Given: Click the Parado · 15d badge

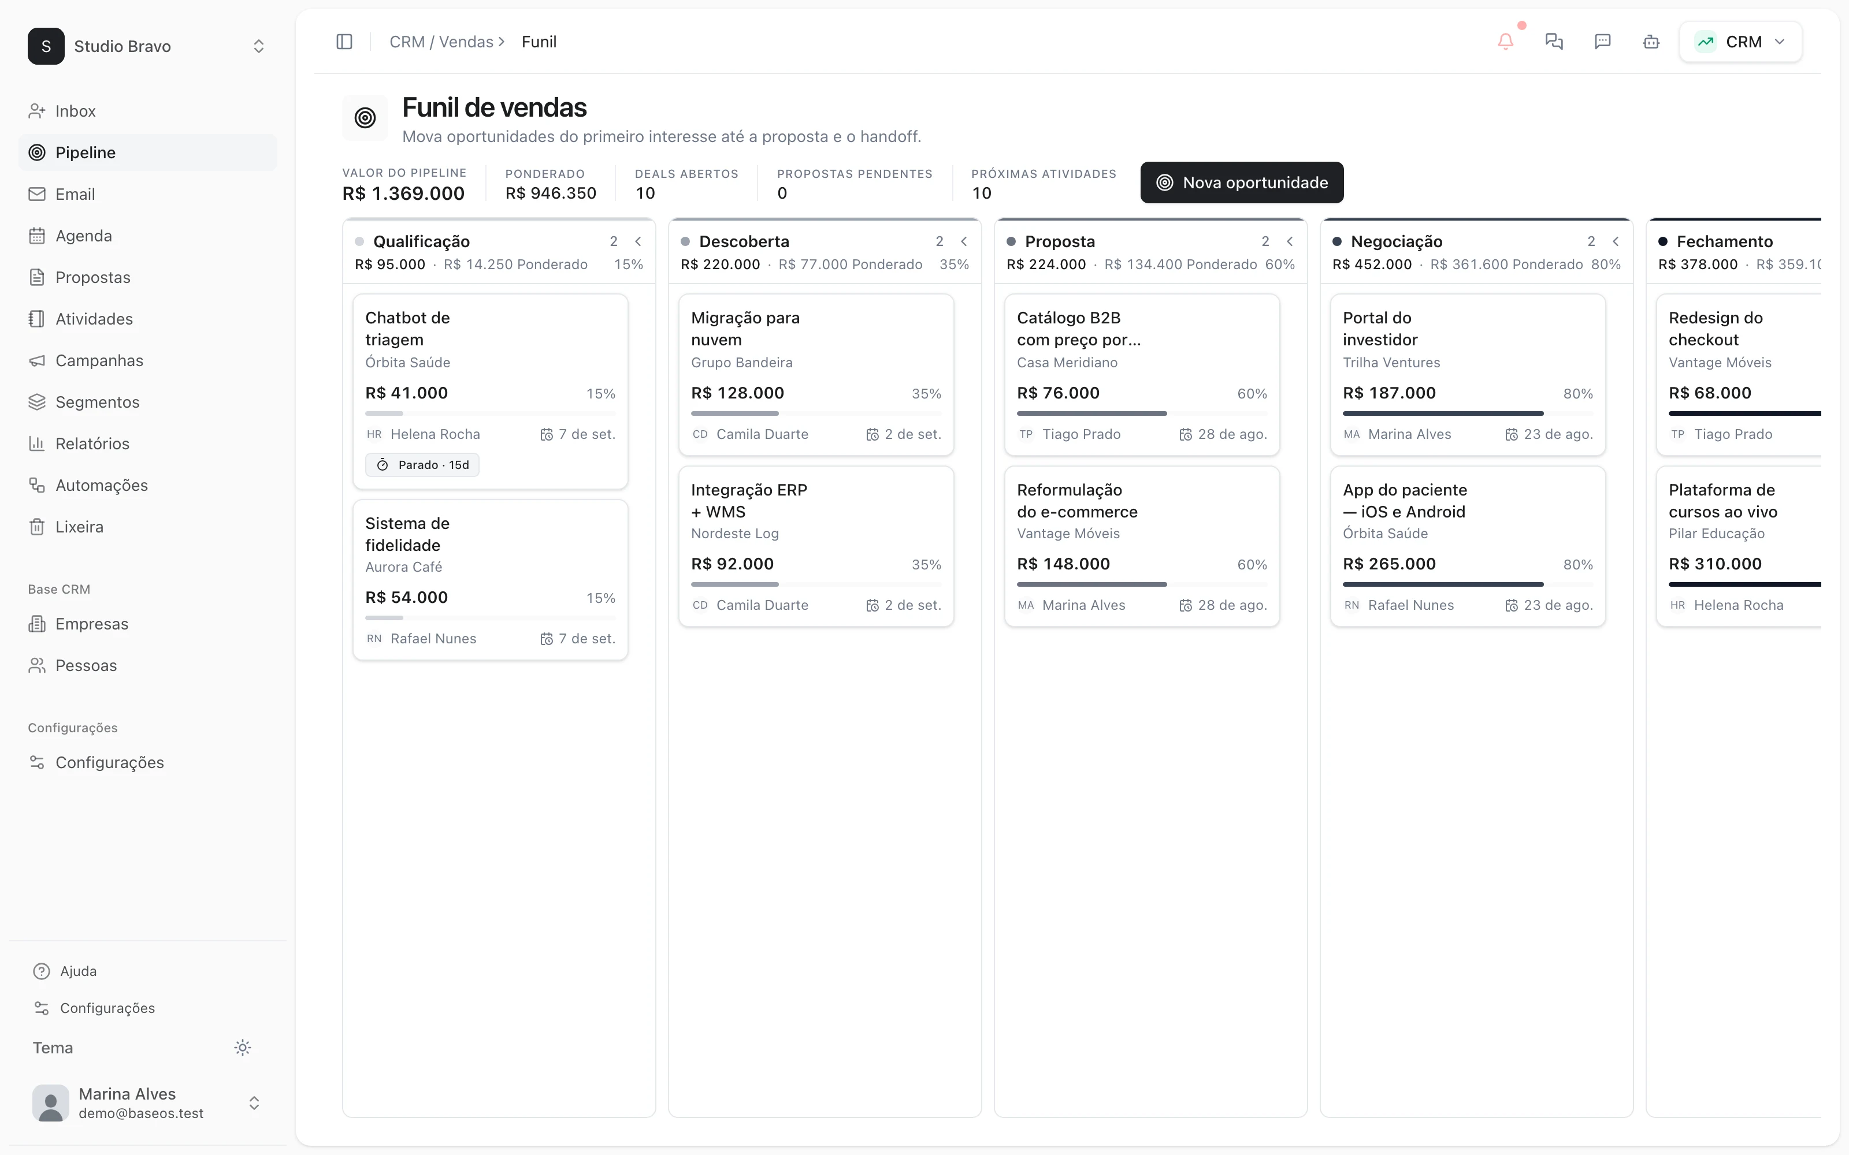Looking at the screenshot, I should coord(422,465).
